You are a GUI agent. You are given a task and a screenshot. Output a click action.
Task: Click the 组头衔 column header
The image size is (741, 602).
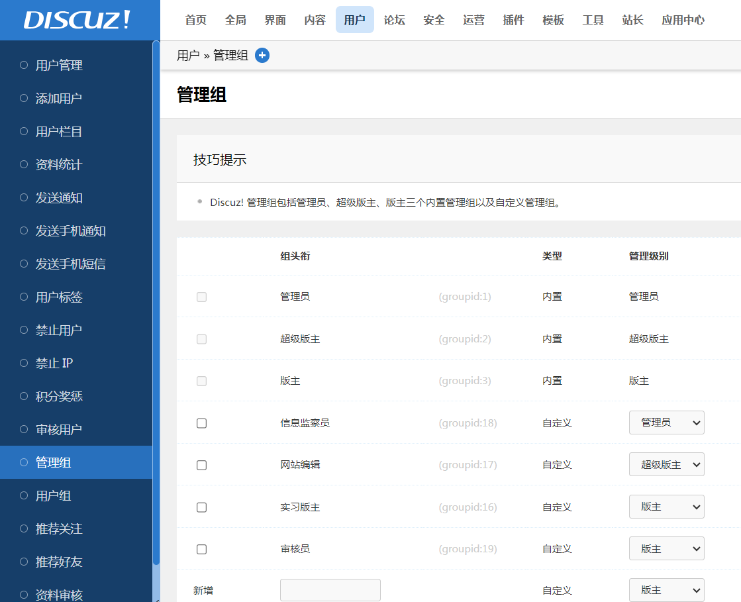295,256
